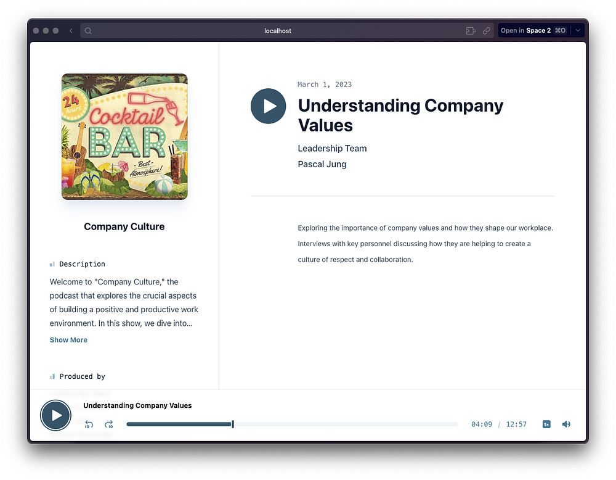616x480 pixels.
Task: Click the copy link icon in the browser toolbar
Action: coord(487,31)
